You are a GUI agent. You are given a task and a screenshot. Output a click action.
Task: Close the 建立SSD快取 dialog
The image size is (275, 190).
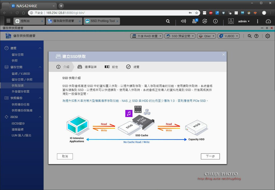[x=224, y=54]
